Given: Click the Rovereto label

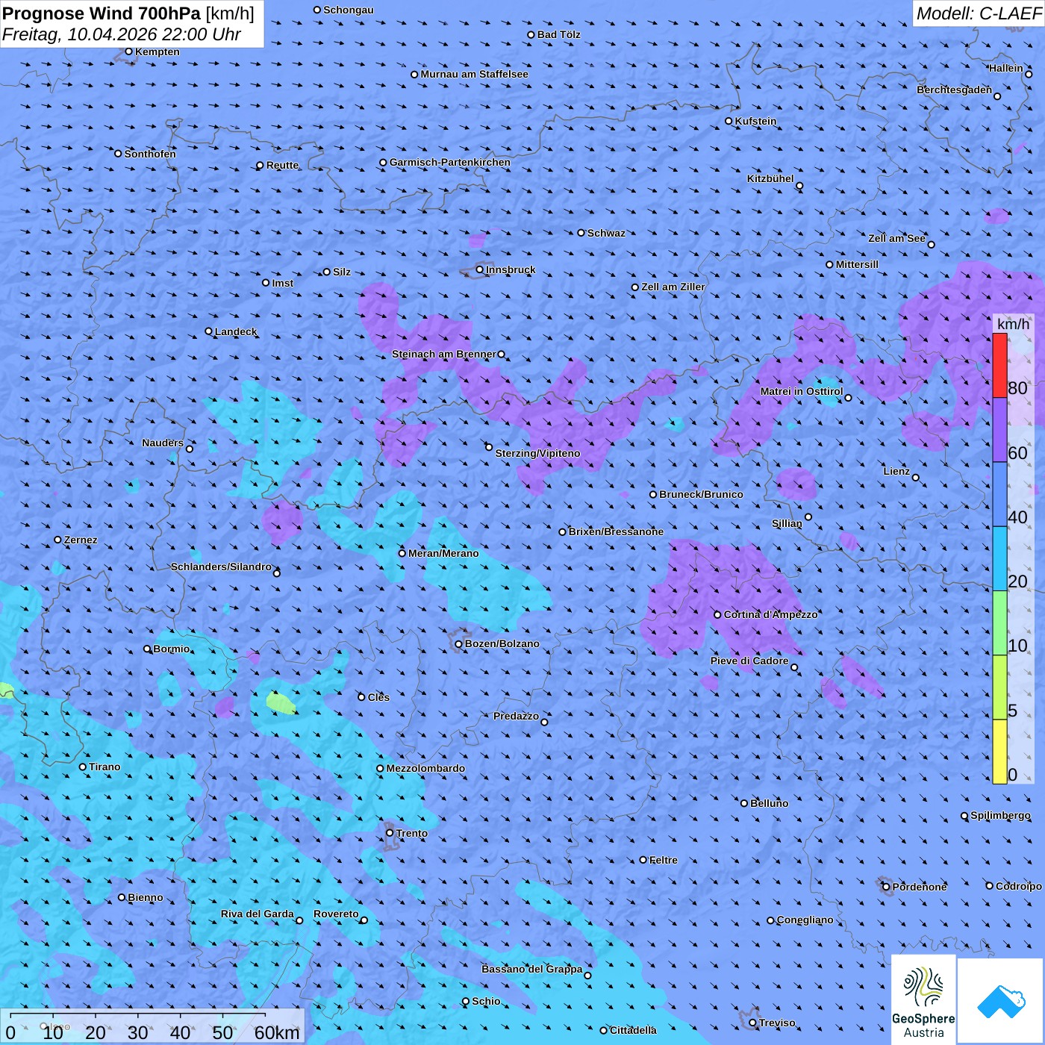Looking at the screenshot, I should 336,914.
